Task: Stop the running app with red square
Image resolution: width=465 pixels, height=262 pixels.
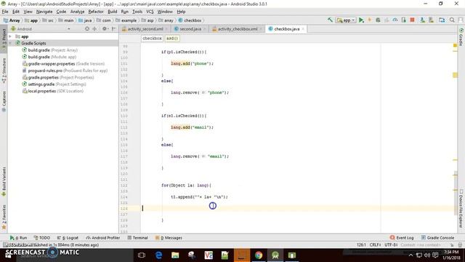Action: [x=412, y=20]
